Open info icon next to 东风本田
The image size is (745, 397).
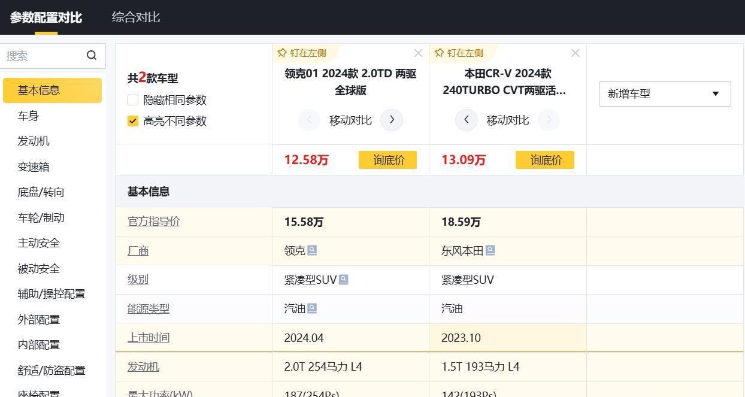coord(490,250)
